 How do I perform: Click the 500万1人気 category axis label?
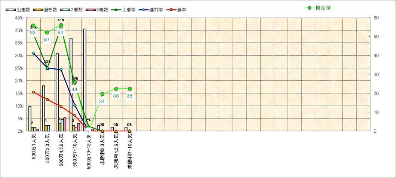pos(34,147)
